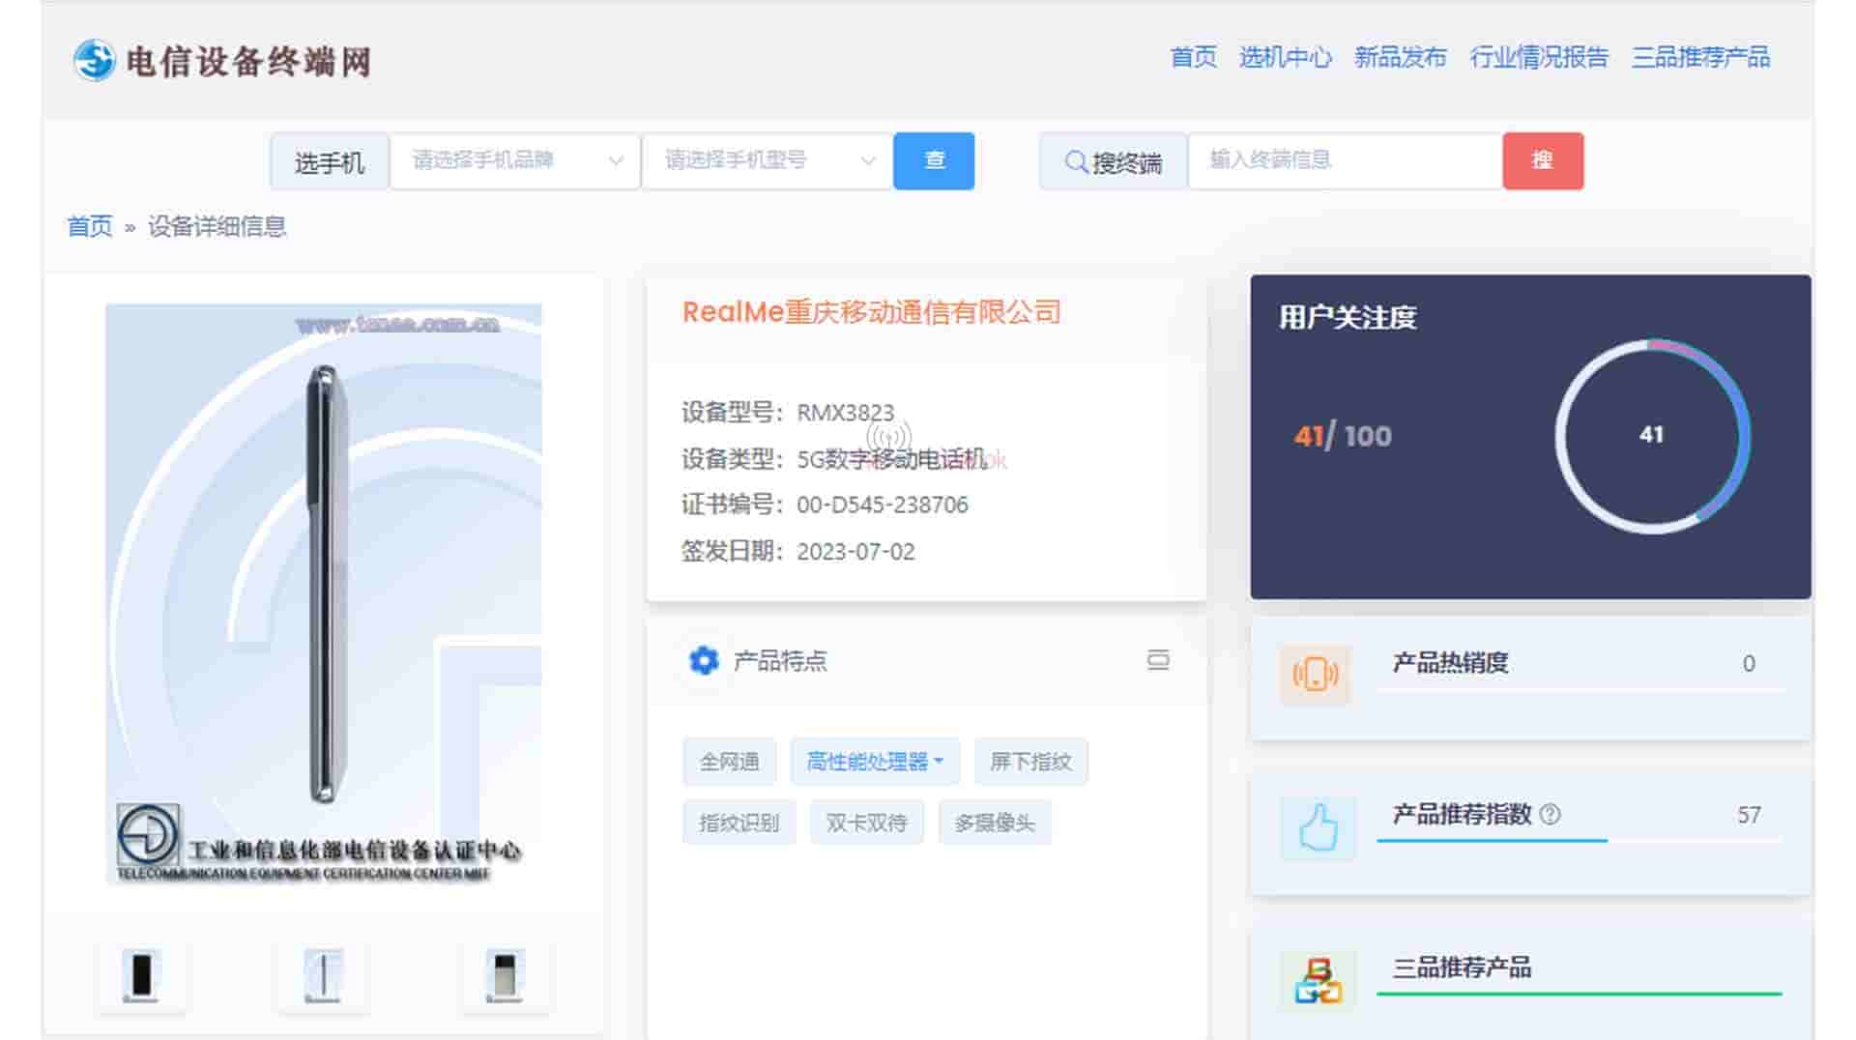Screen dimensions: 1856x1040
Task: Go to 选机中心 in the top navigation
Action: 1285,57
